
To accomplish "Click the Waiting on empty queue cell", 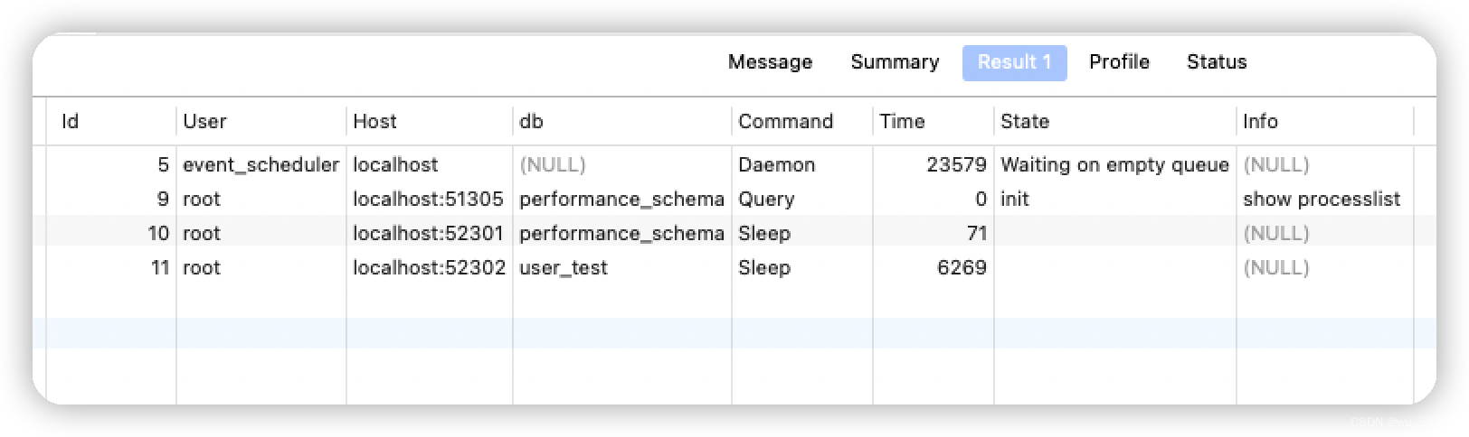I will pyautogui.click(x=1114, y=164).
